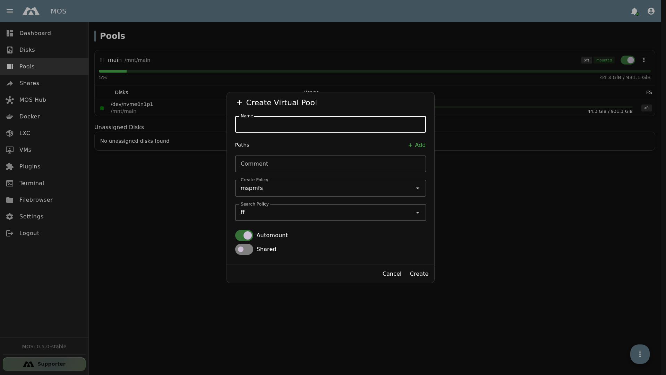The height and width of the screenshot is (375, 666).
Task: Open the hamburger navigation menu
Action: click(x=10, y=11)
